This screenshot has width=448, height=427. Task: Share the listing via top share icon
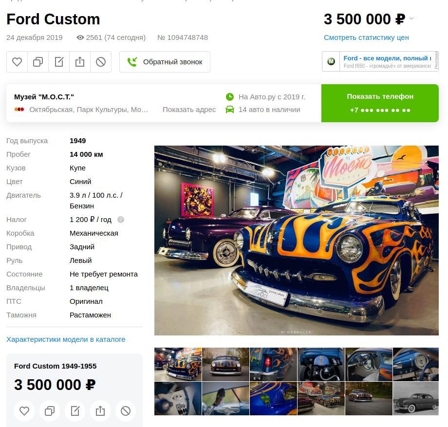[80, 62]
